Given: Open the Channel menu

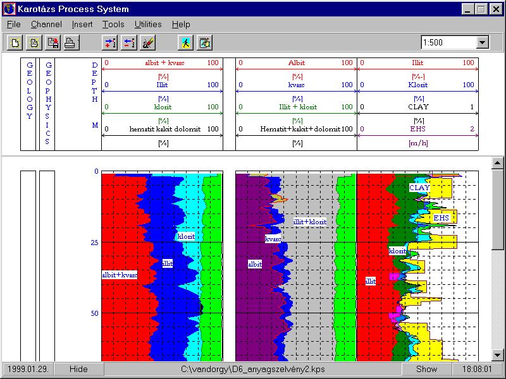Looking at the screenshot, I should [x=46, y=25].
